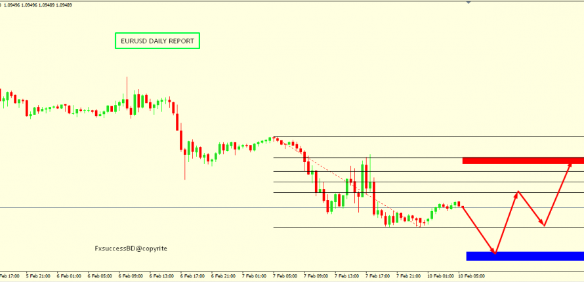
Task: Click the '5 Feb 21:00' time label
Action: [x=38, y=276]
